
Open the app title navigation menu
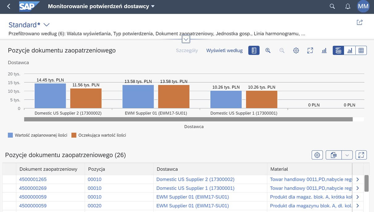(101, 6)
